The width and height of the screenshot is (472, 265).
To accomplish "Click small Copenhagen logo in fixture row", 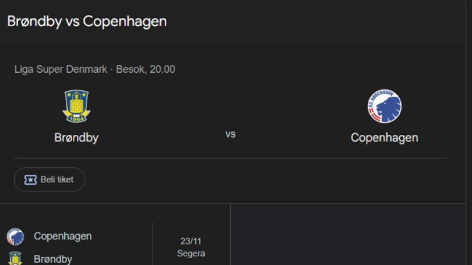I will (x=15, y=237).
